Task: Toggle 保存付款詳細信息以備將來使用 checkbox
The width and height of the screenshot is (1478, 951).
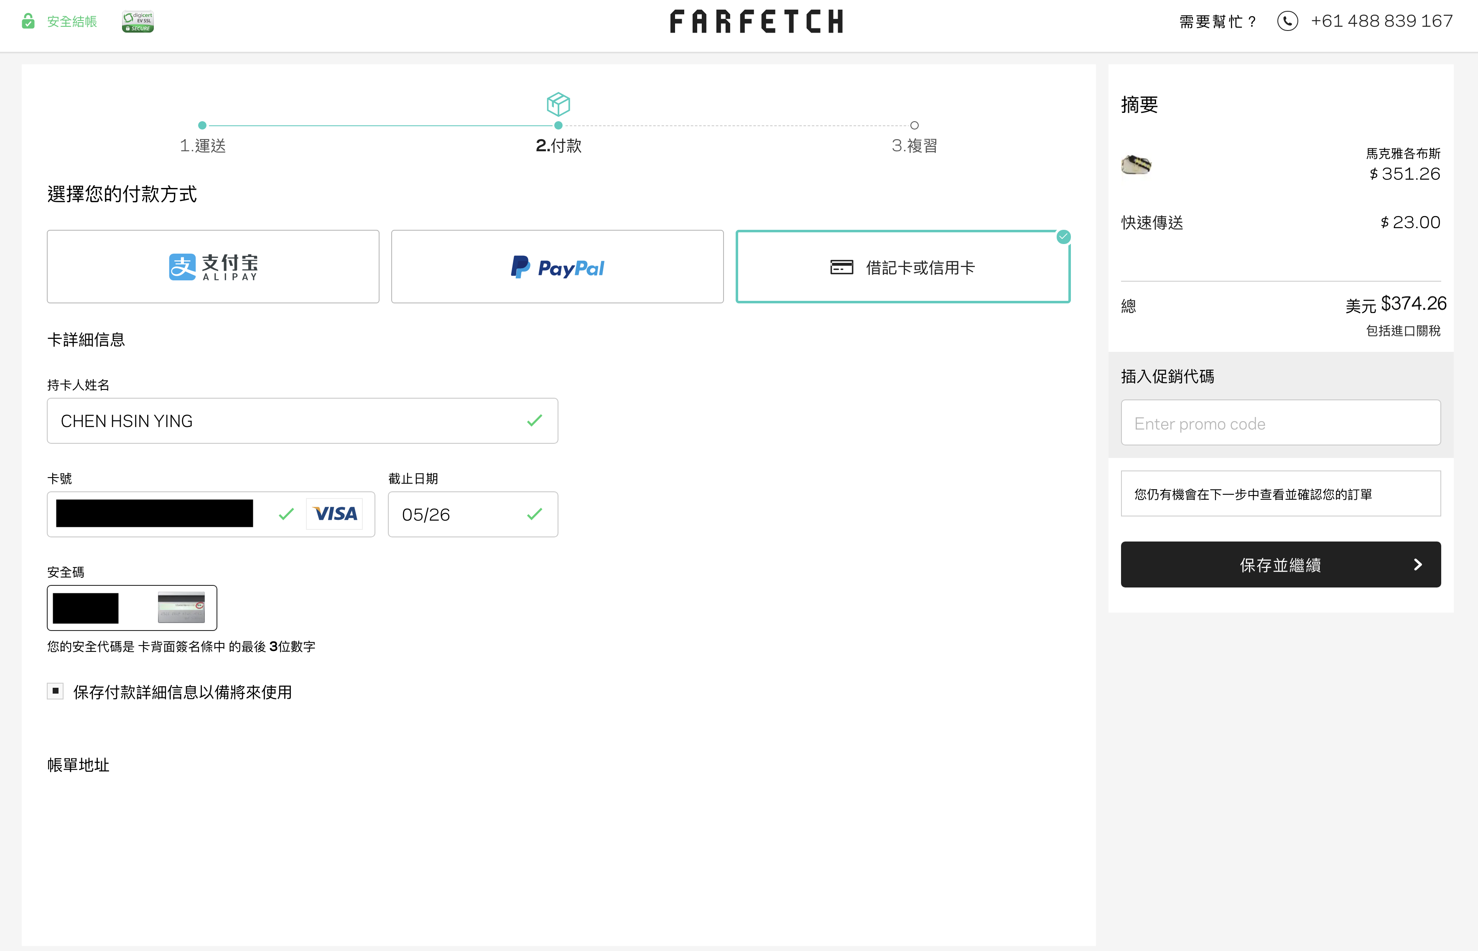Action: click(55, 691)
